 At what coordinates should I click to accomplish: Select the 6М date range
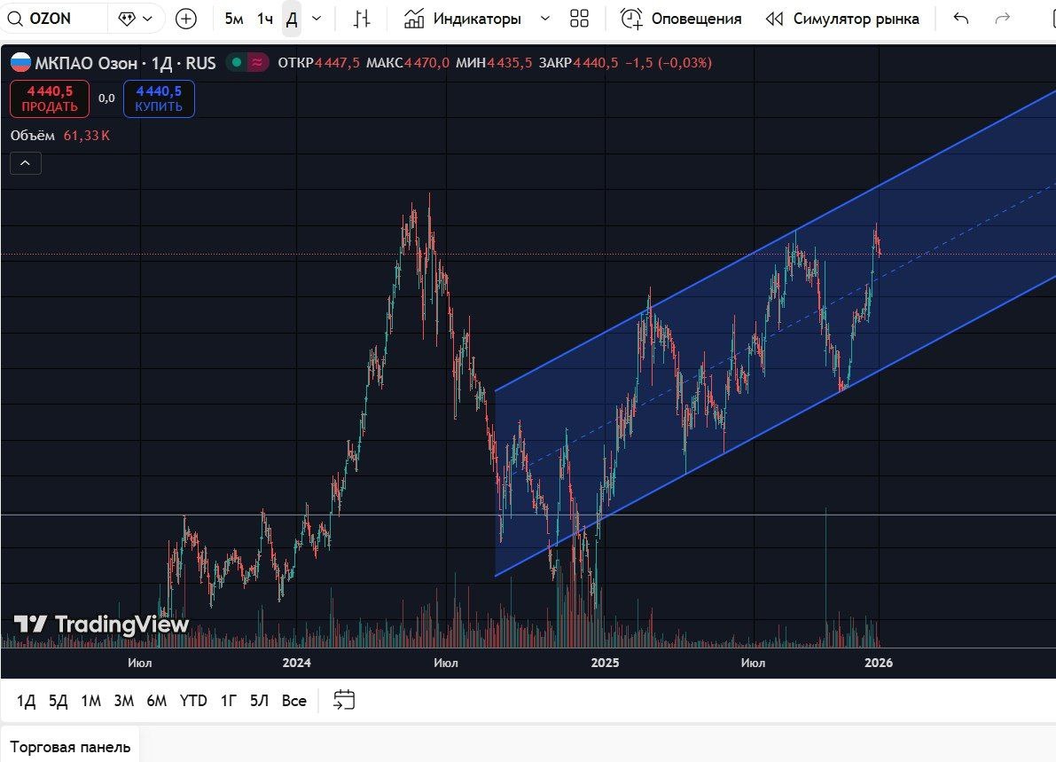pyautogui.click(x=157, y=701)
